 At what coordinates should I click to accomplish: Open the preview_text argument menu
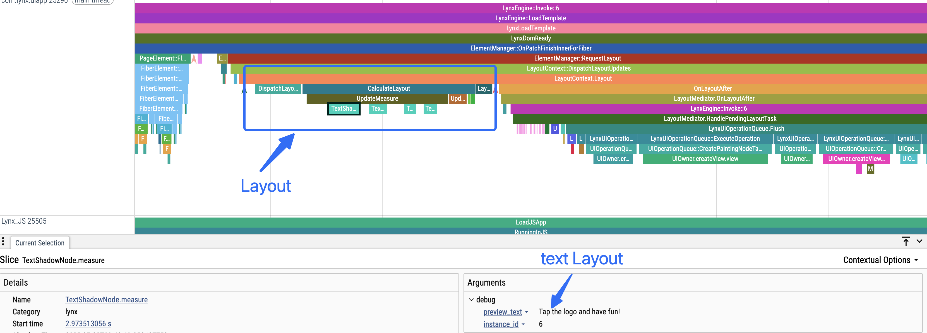[x=506, y=312]
